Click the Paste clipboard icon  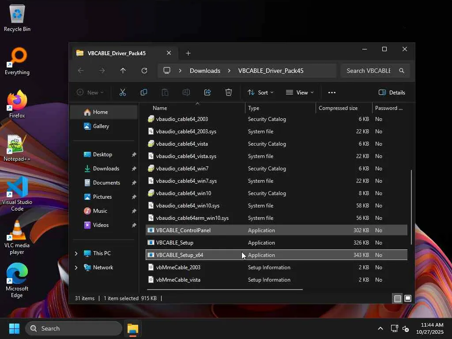[x=165, y=92]
